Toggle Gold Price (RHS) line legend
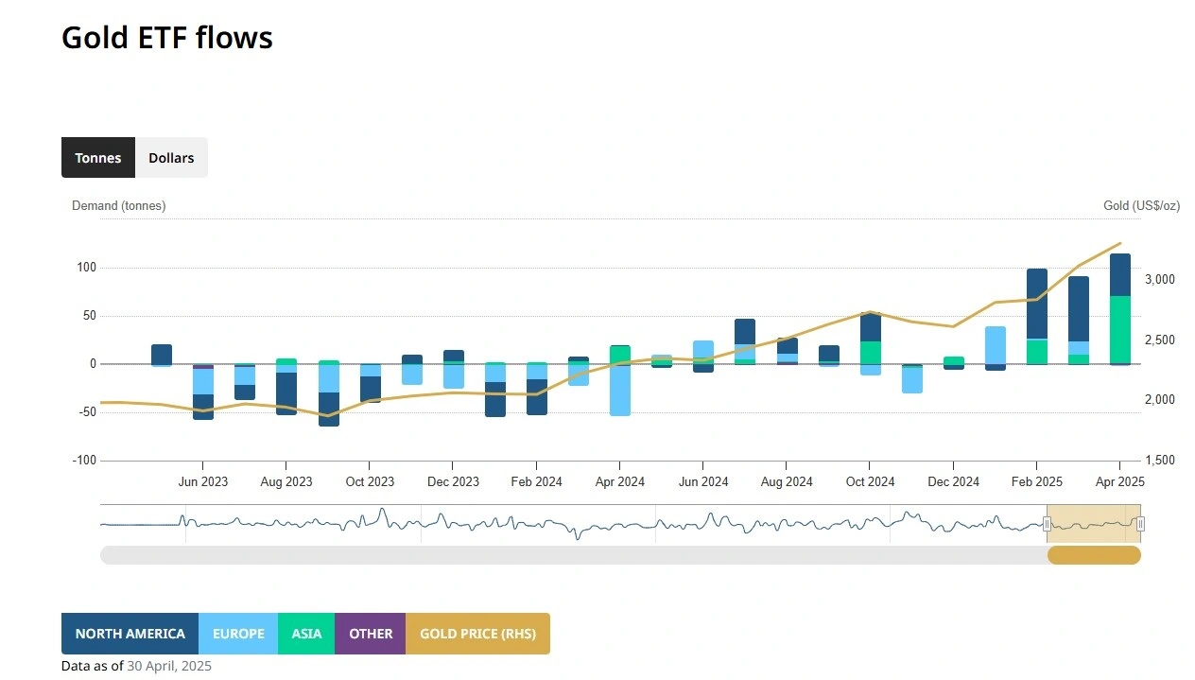 coord(477,634)
